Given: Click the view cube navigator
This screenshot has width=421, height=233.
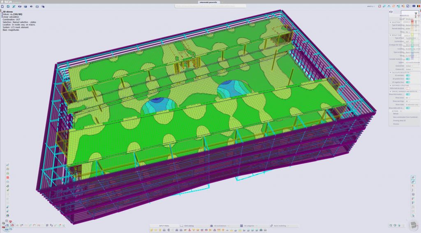Looking at the screenshot, I should [413, 225].
